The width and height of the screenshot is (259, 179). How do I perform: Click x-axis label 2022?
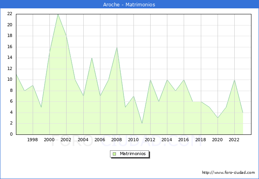click(234, 140)
